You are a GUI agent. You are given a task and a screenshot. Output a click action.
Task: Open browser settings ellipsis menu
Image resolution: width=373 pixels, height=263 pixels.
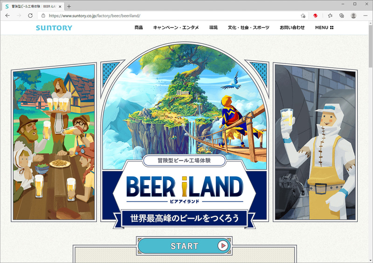tap(366, 16)
